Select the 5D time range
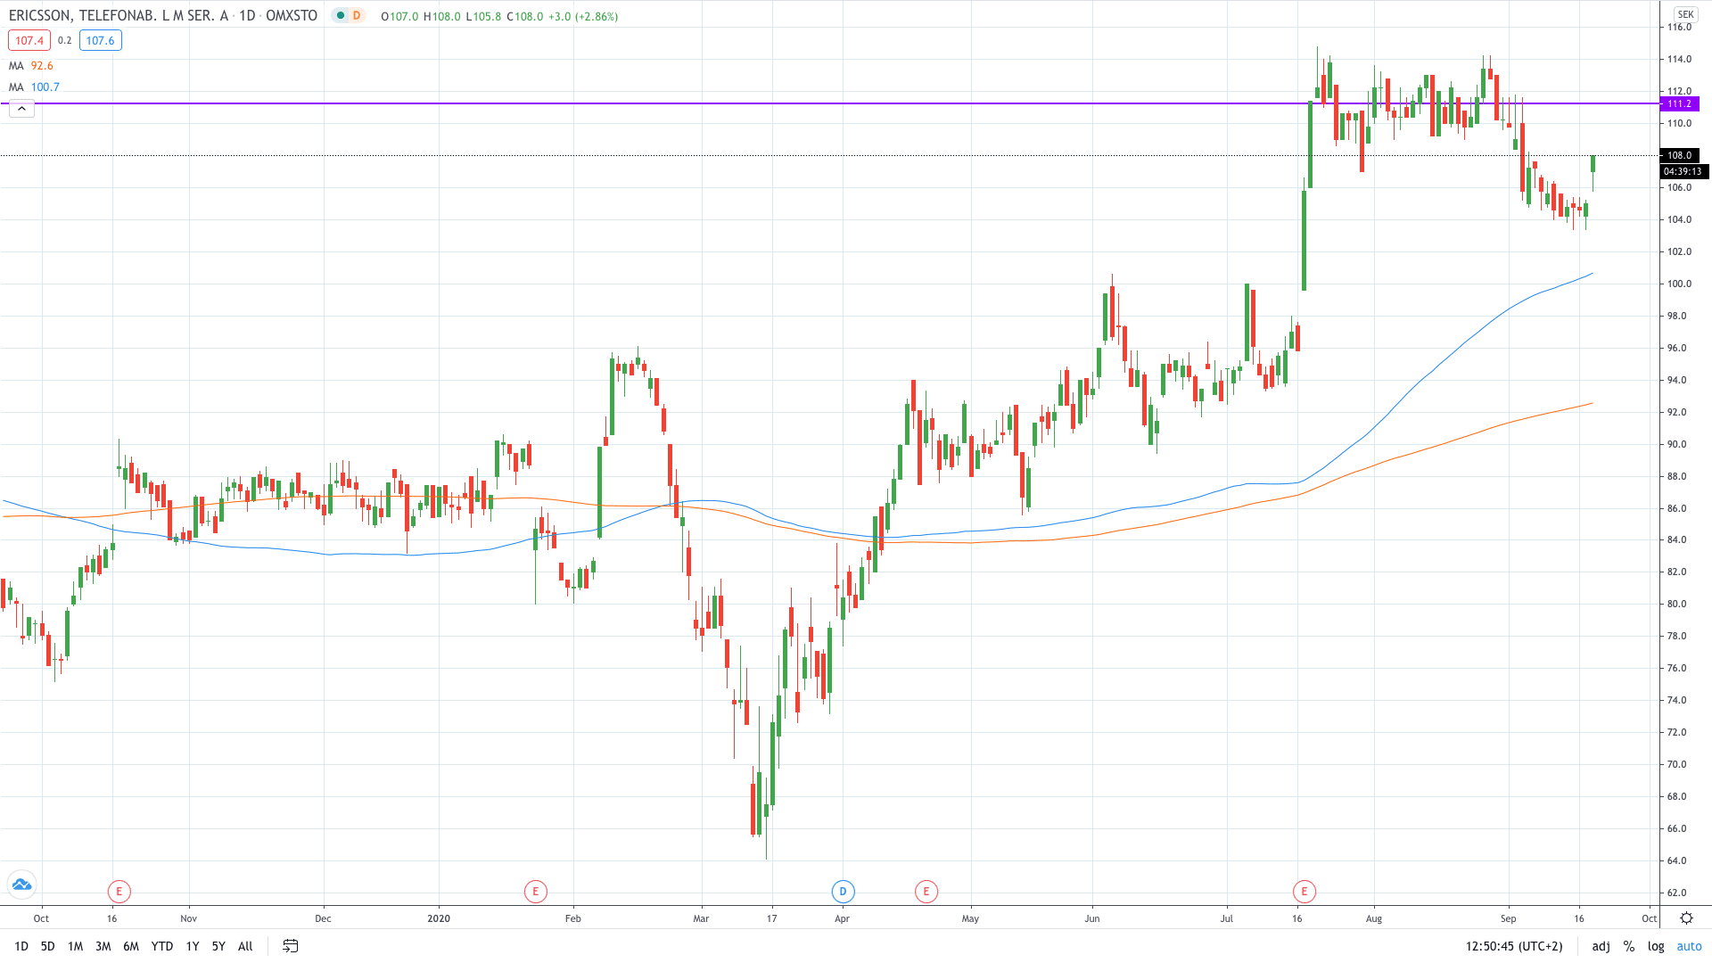Image resolution: width=1712 pixels, height=963 pixels. click(48, 946)
